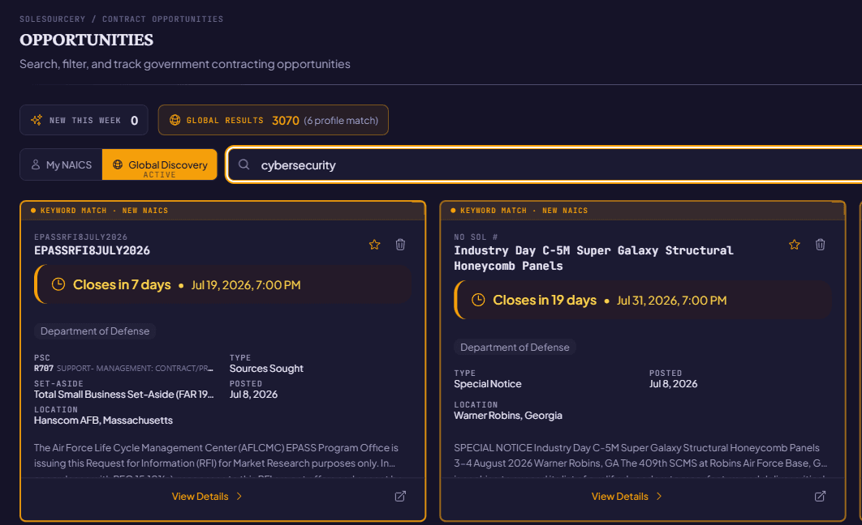
Task: Click Sources Sought type value
Action: pos(266,369)
